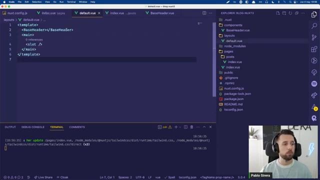Open the Spotify icon in activity bar
Viewport: 320px width, 180px height.
(x=314, y=83)
